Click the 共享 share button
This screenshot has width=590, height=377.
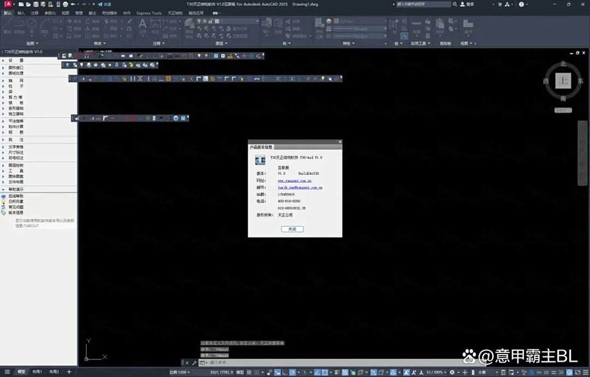coord(105,5)
